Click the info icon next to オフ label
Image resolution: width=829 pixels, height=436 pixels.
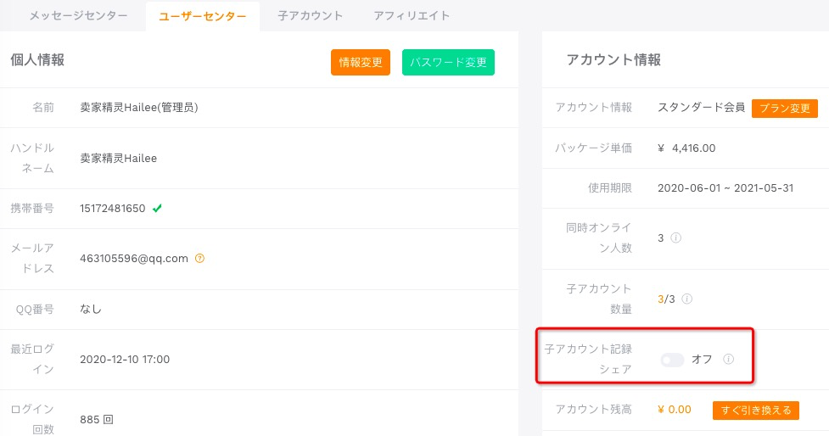pyautogui.click(x=728, y=360)
